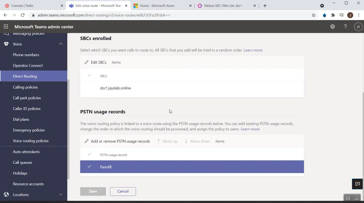Open the Chrome three-dot menu
The width and height of the screenshot is (364, 203).
pyautogui.click(x=359, y=15)
